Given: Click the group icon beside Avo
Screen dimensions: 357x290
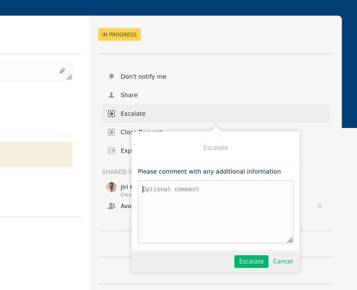Looking at the screenshot, I should (111, 206).
